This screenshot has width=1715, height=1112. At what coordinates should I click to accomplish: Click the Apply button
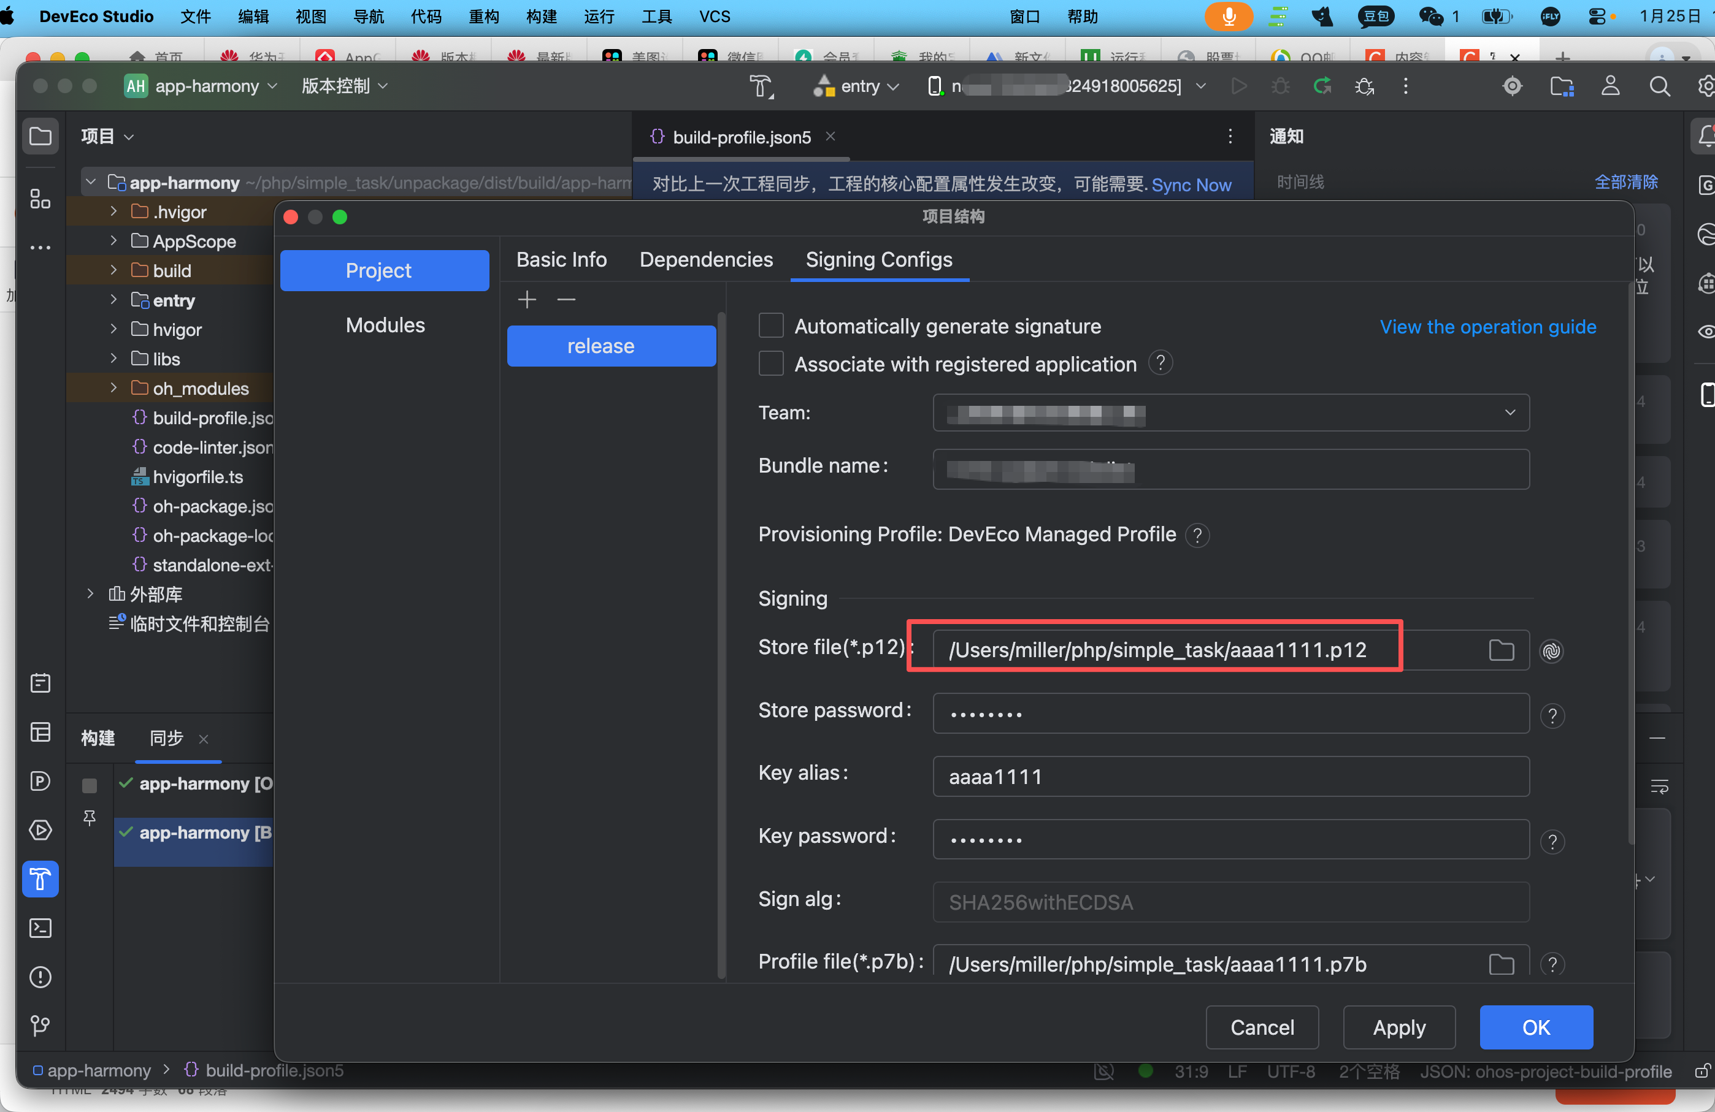pos(1398,1027)
